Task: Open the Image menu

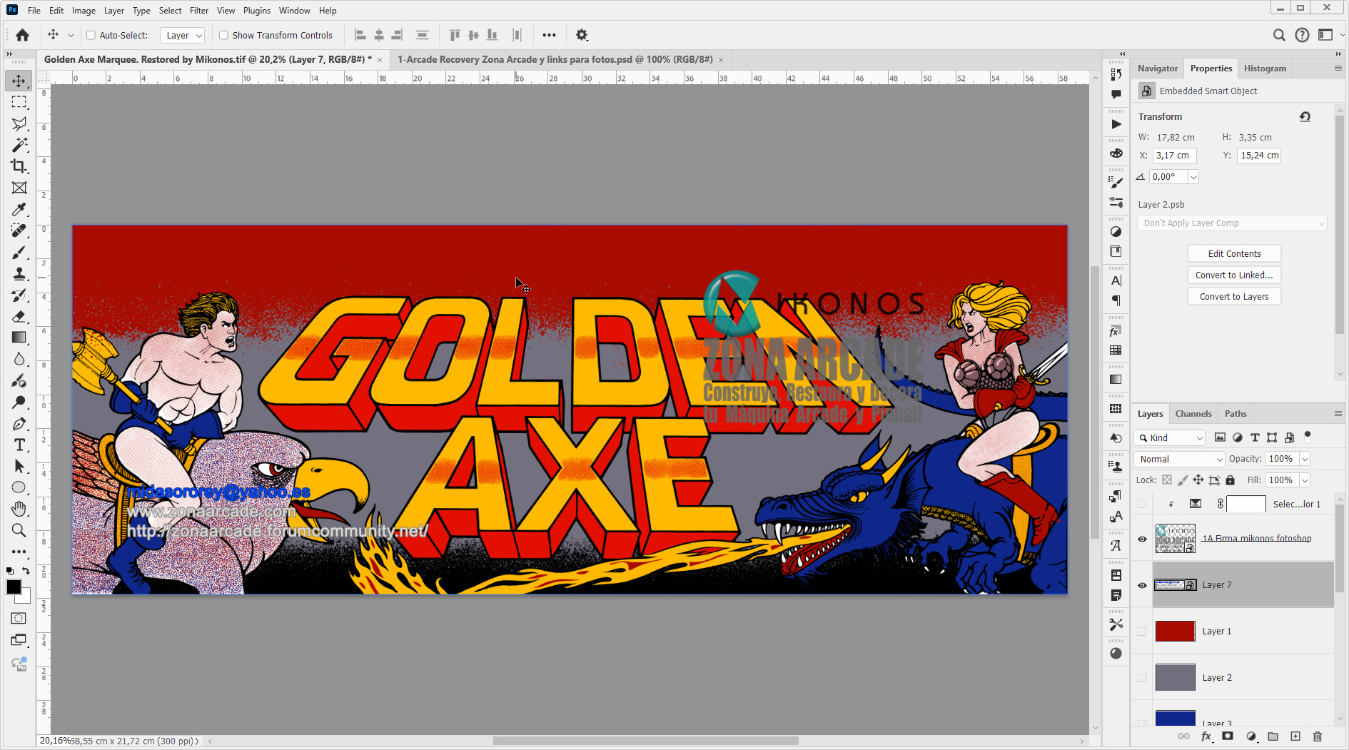Action: (84, 11)
